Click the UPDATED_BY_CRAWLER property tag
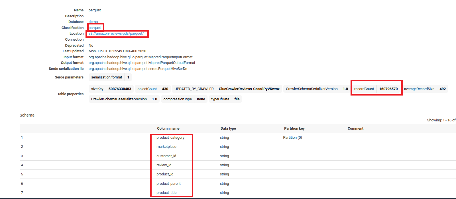Screen dimensions: 456x199 click(194, 89)
